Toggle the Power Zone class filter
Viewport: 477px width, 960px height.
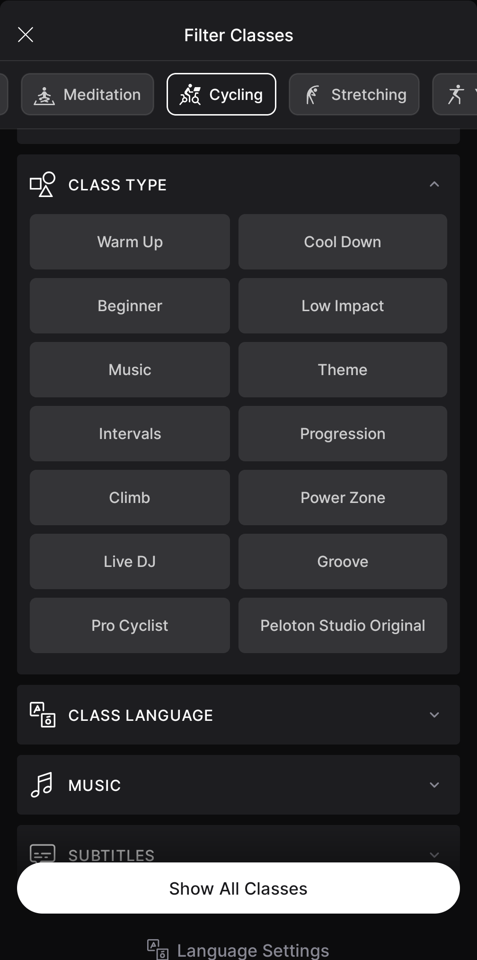(343, 498)
